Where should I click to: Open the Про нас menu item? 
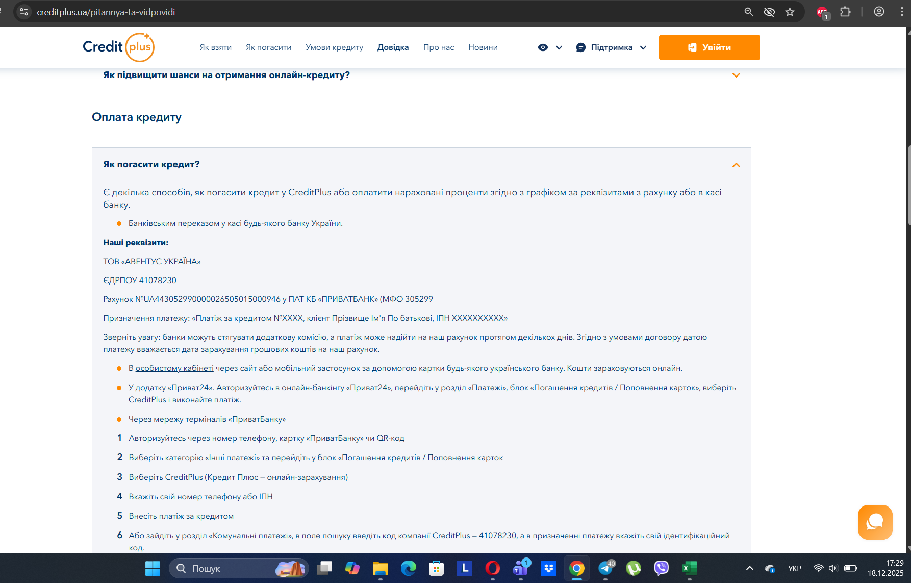click(x=439, y=47)
